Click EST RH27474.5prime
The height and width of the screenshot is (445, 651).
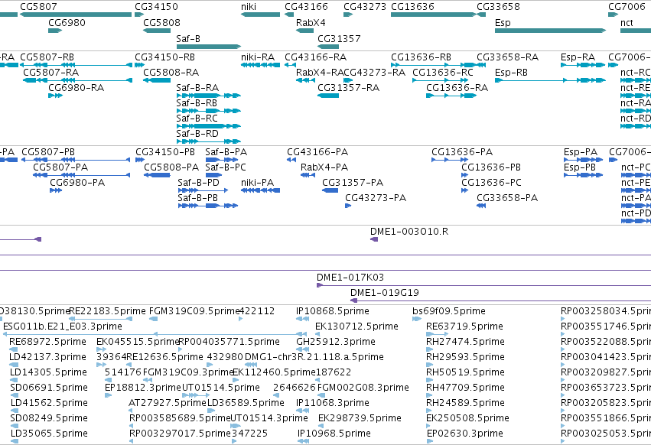pos(429,349)
